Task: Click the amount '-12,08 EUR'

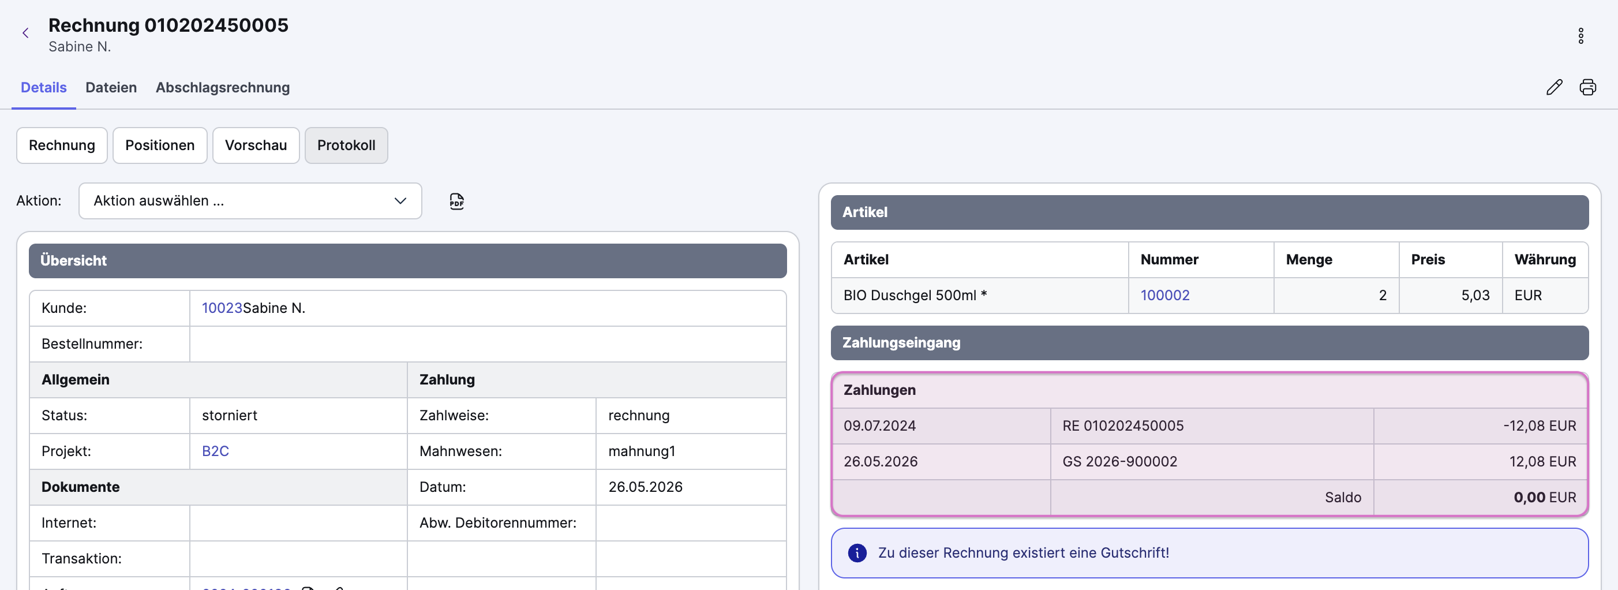Action: pos(1539,426)
